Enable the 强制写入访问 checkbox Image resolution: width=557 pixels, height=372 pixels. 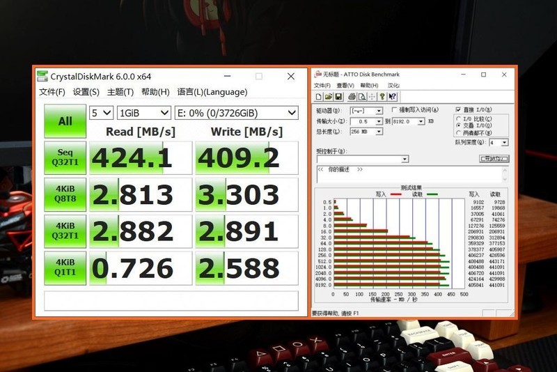click(394, 110)
